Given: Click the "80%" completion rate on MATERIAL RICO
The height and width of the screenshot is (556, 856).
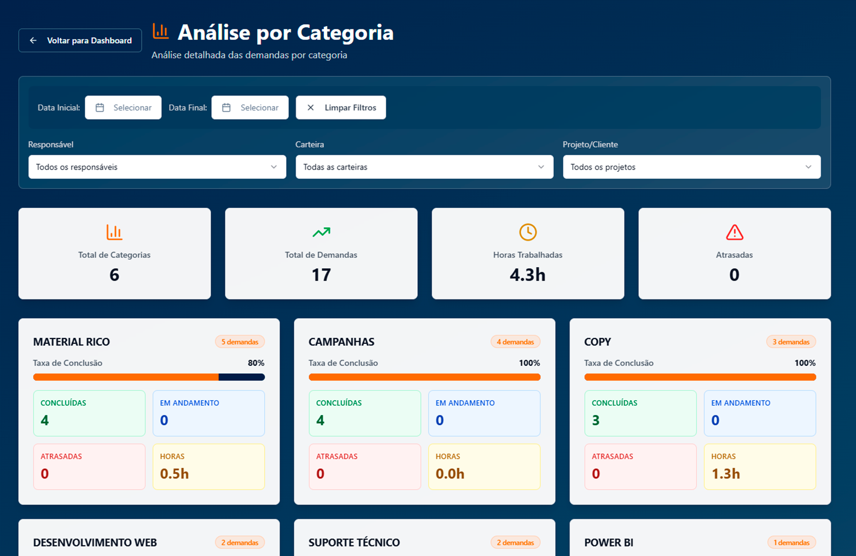Looking at the screenshot, I should point(256,363).
